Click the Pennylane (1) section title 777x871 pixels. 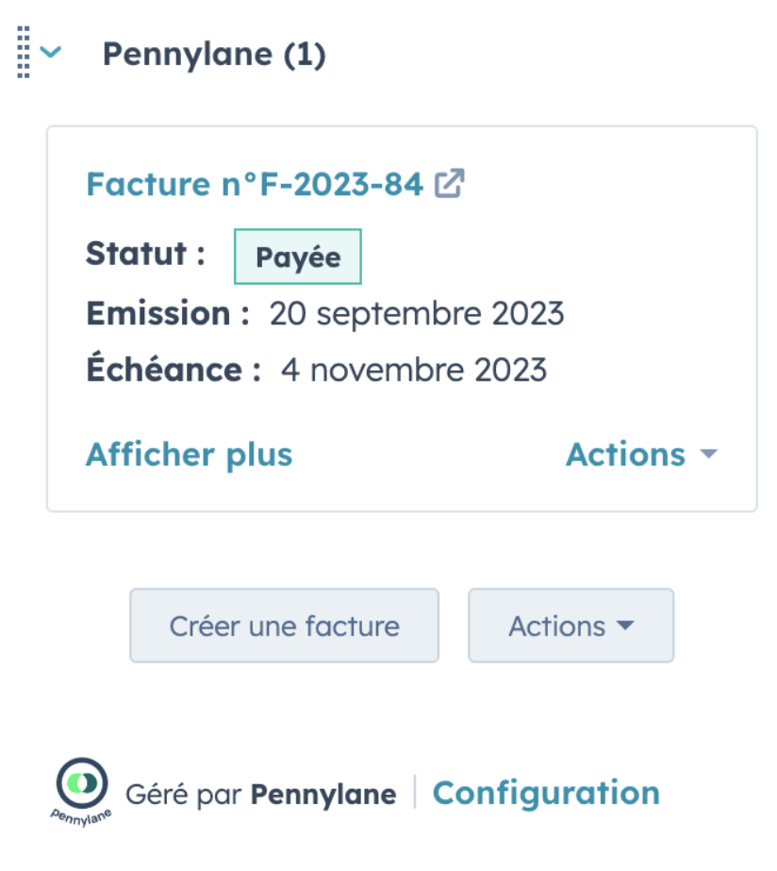(x=215, y=55)
